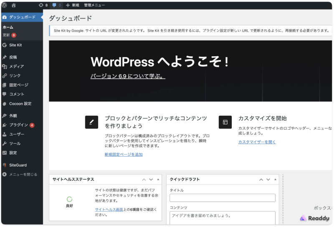Open プラグイン menu with 4 badge

(x=22, y=125)
